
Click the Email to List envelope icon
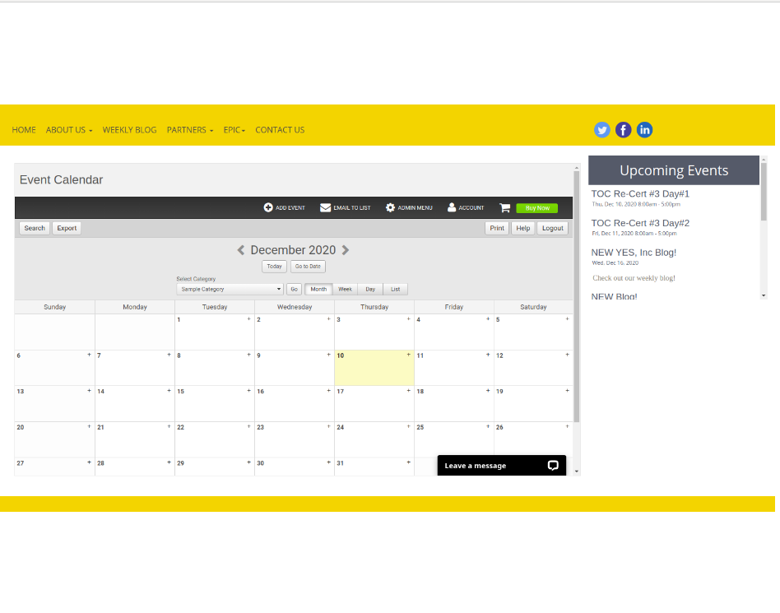click(326, 208)
